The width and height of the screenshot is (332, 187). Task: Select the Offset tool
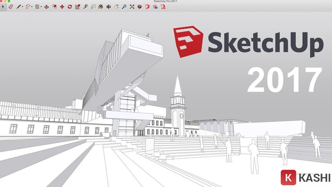pos(55,7)
